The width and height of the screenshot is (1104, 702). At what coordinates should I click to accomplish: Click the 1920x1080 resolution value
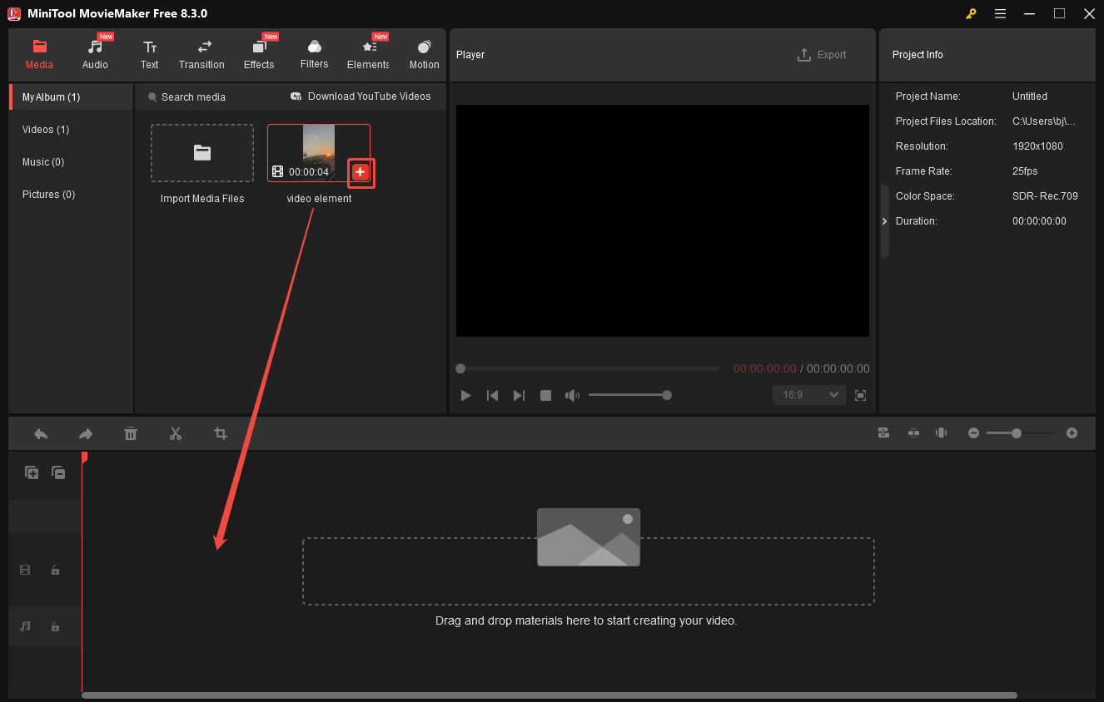click(x=1037, y=146)
